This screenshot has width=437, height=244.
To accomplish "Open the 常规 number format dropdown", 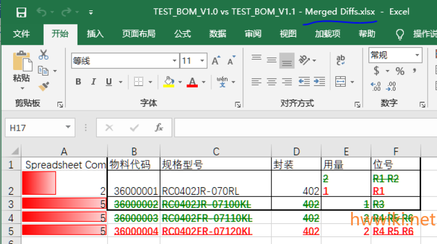I will tap(417, 55).
